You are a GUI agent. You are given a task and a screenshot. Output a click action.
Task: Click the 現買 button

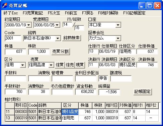tap(80, 65)
